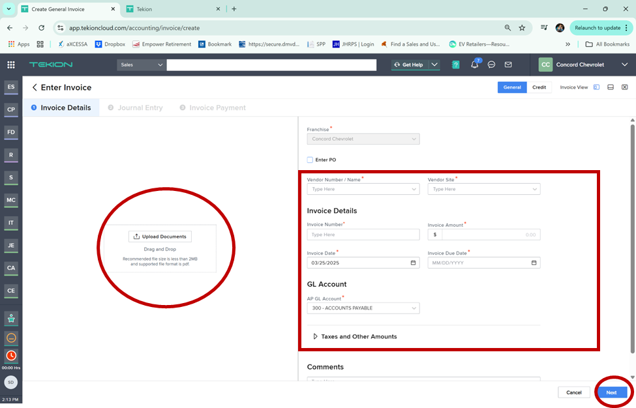The image size is (636, 408).
Task: Open the notifications bell
Action: click(x=475, y=65)
